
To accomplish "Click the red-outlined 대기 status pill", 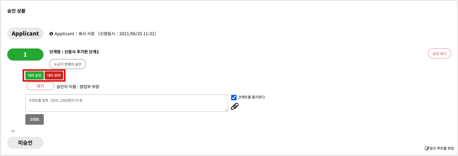I will click(40, 86).
